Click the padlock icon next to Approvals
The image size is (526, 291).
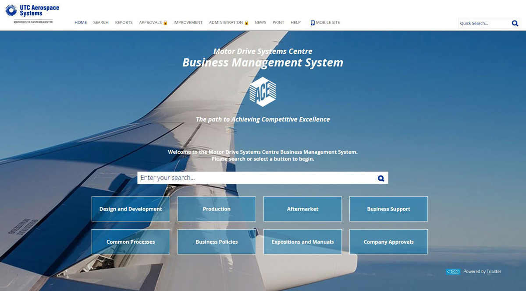coord(165,23)
